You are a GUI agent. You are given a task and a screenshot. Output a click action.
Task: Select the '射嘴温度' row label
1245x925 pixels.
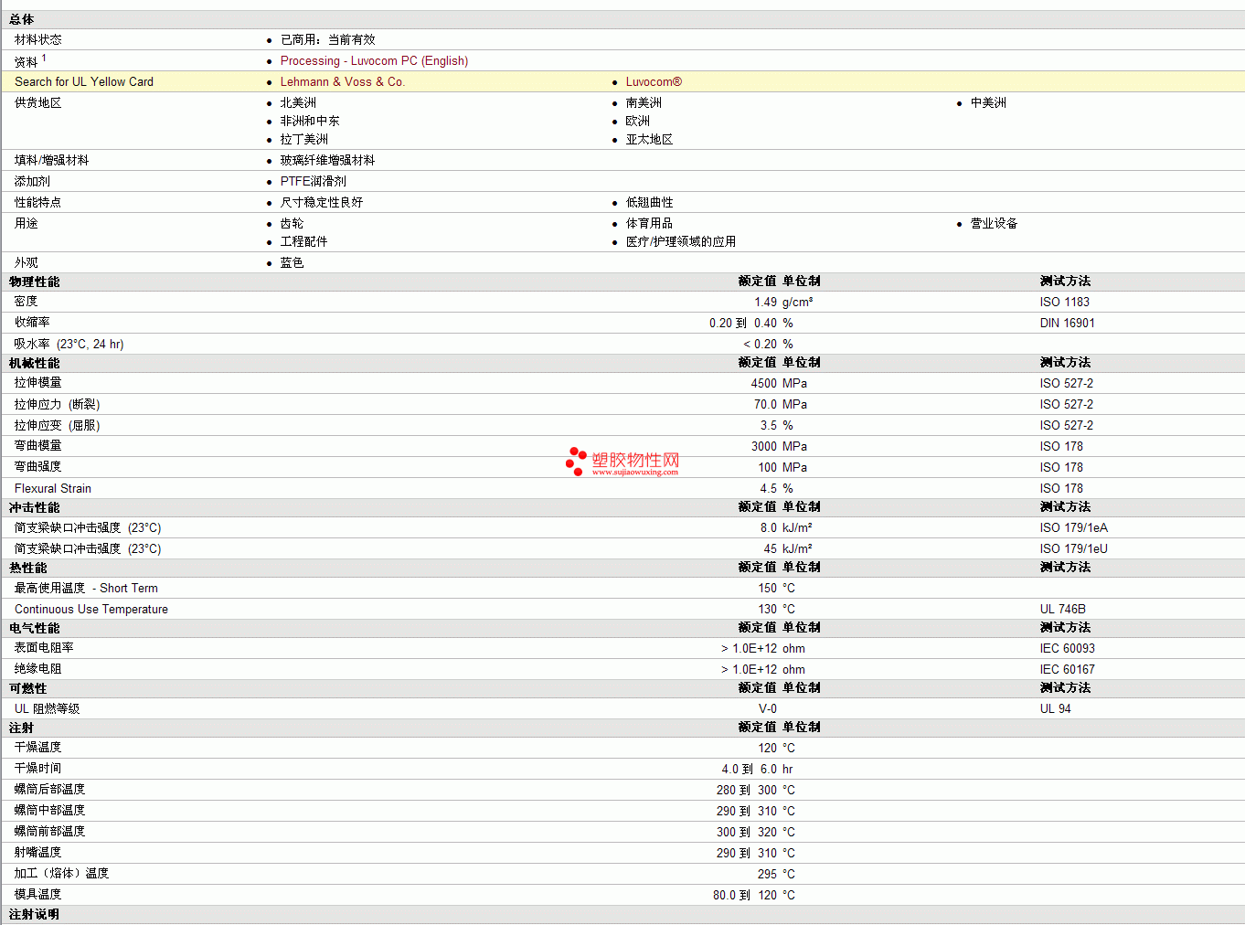[38, 853]
